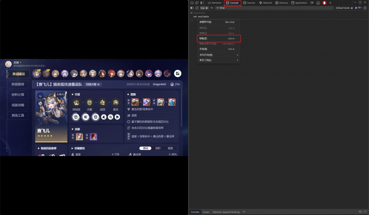Open the Performance gauge icon tab

(x=312, y=3)
